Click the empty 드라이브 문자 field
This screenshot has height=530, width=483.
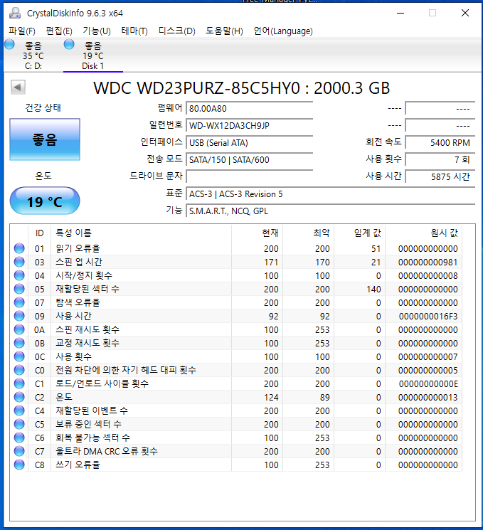coord(250,176)
